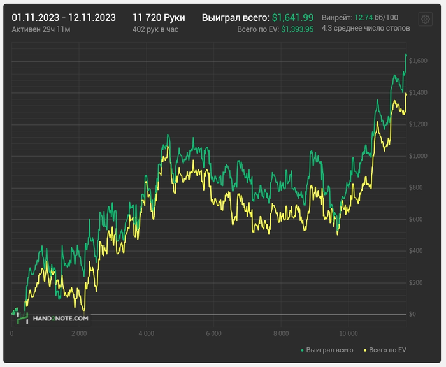Click the yellow EV line's final endpoint
Viewport: 446px width, 367px height.
point(406,94)
